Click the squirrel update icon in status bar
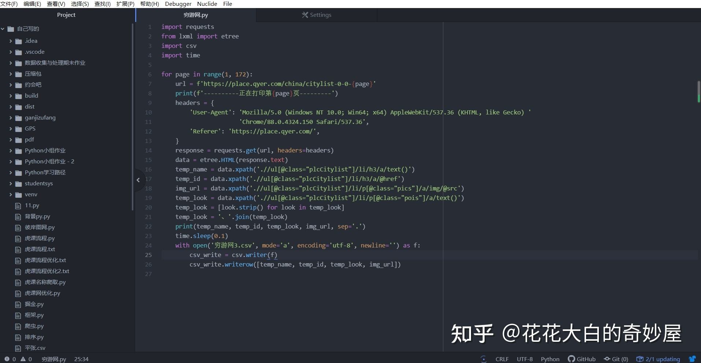 pyautogui.click(x=692, y=359)
